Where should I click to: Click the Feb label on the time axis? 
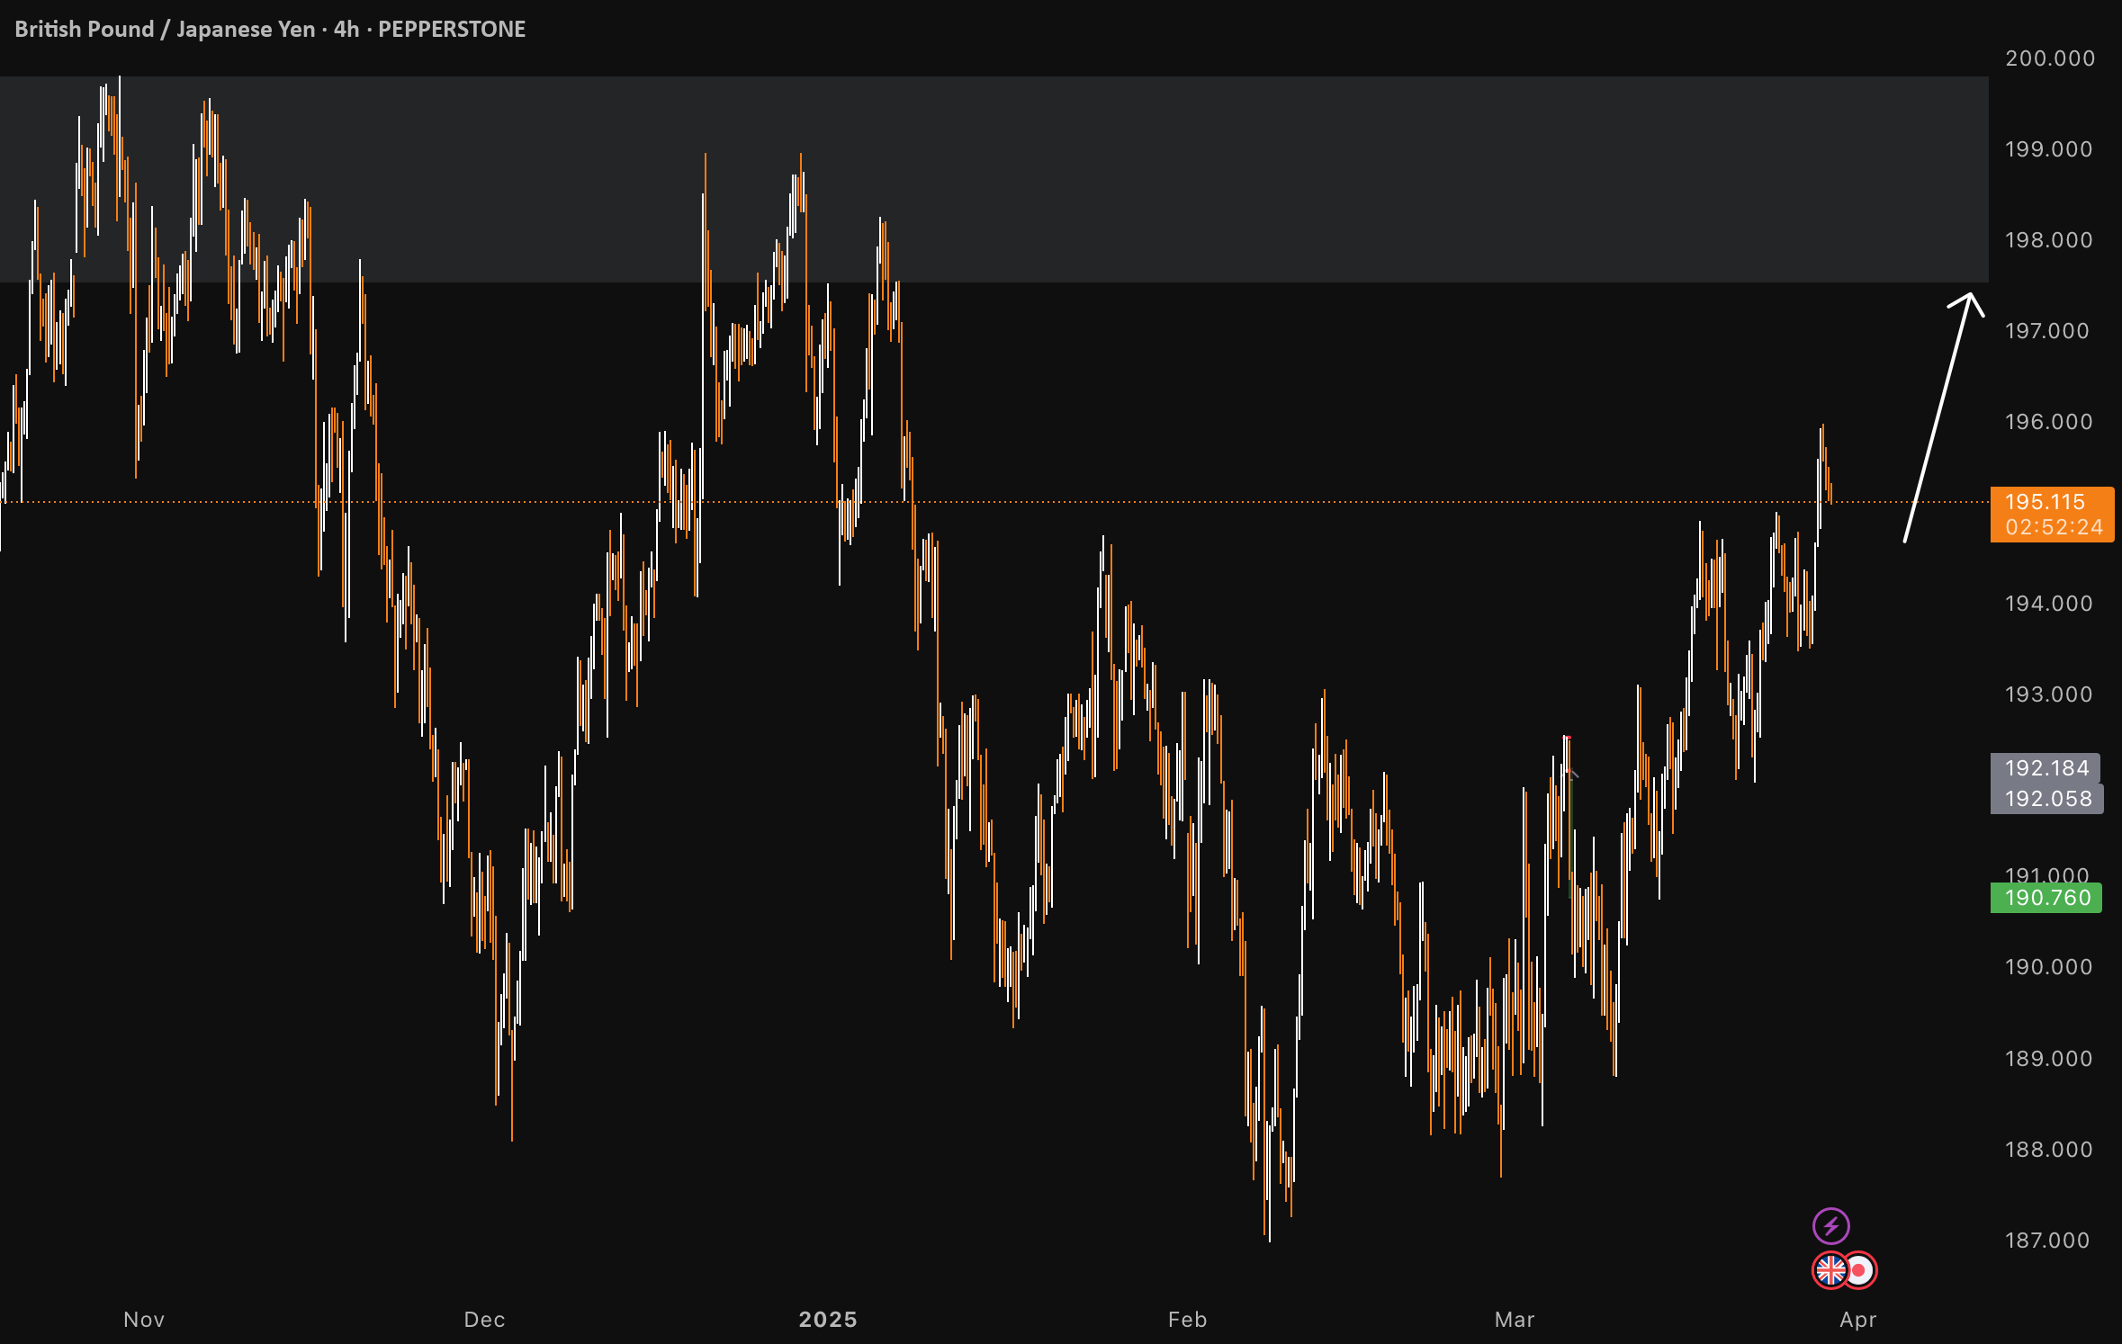pyautogui.click(x=1187, y=1320)
